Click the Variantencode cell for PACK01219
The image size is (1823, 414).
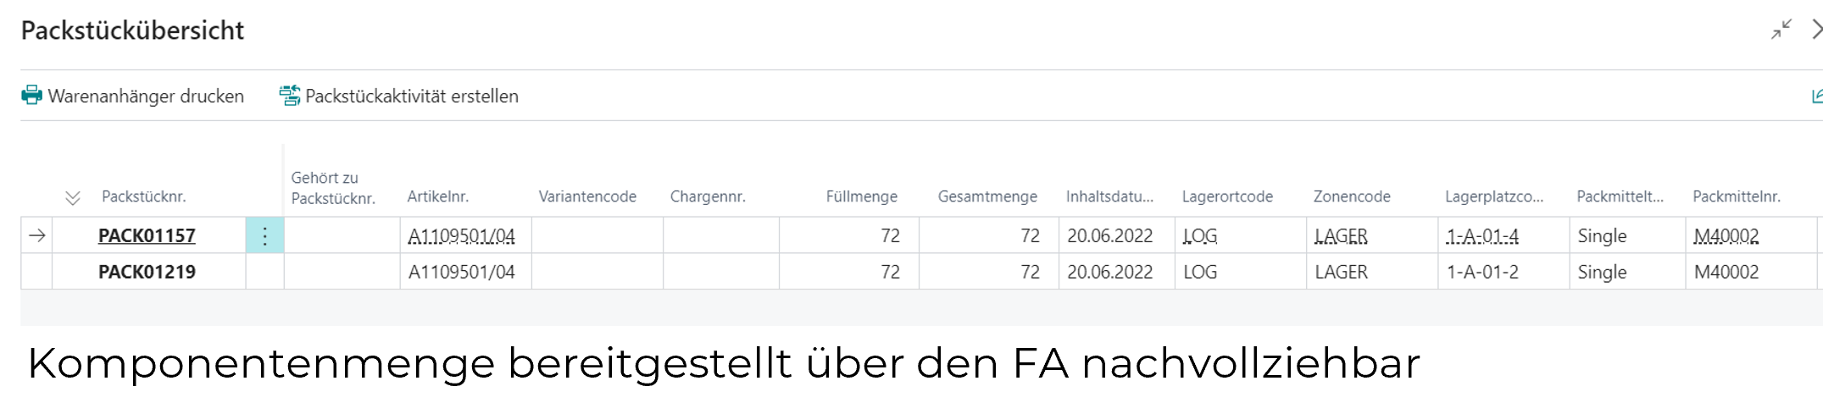point(597,272)
